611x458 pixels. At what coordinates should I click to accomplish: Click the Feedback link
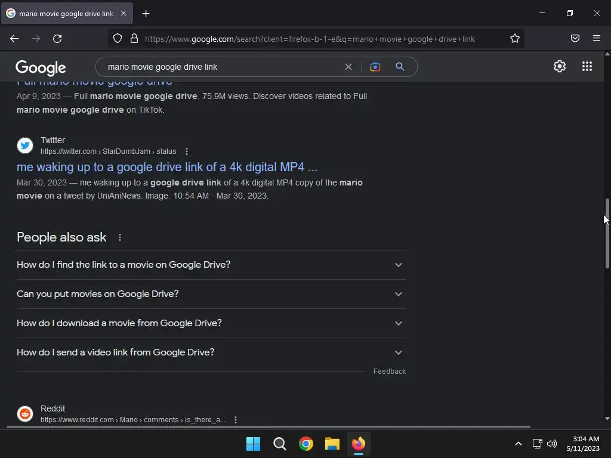point(389,372)
